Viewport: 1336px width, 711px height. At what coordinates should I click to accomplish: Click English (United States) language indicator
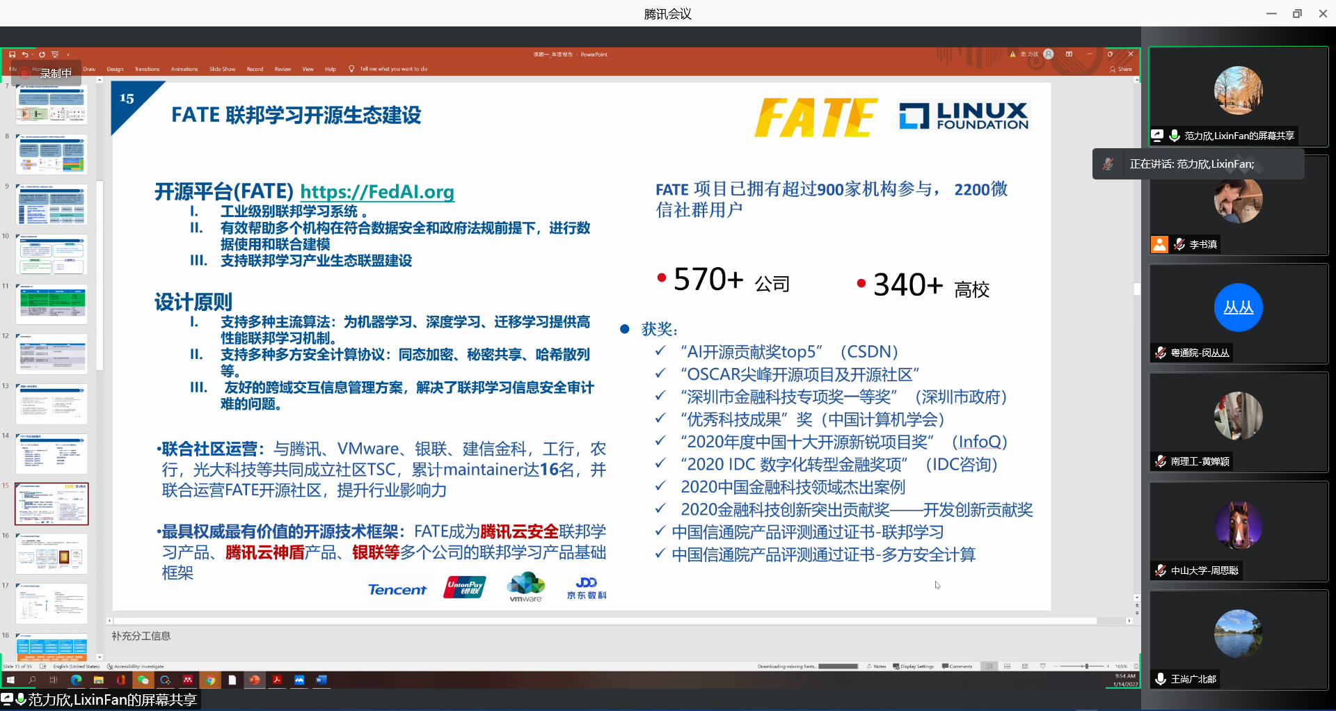(76, 666)
